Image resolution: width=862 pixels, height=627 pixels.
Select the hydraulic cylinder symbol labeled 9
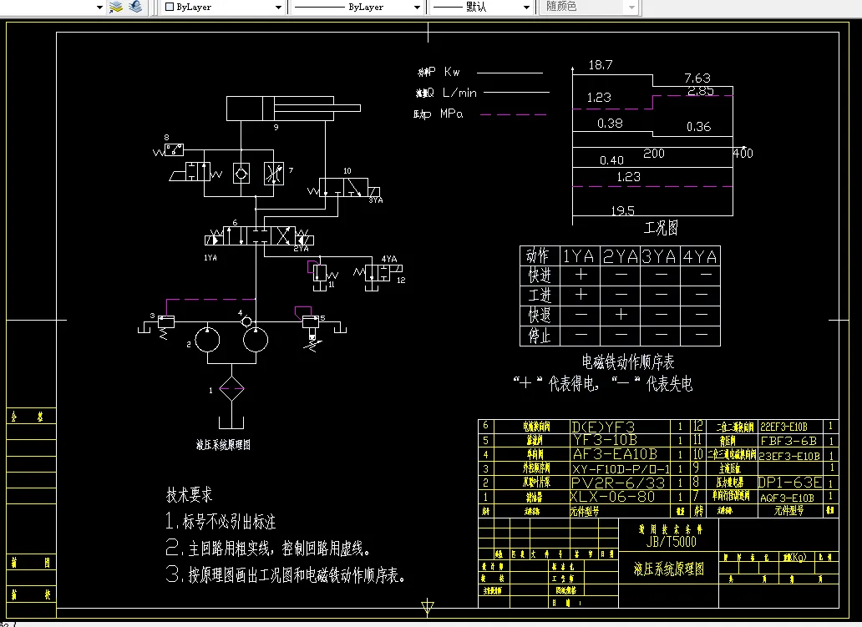coord(293,109)
